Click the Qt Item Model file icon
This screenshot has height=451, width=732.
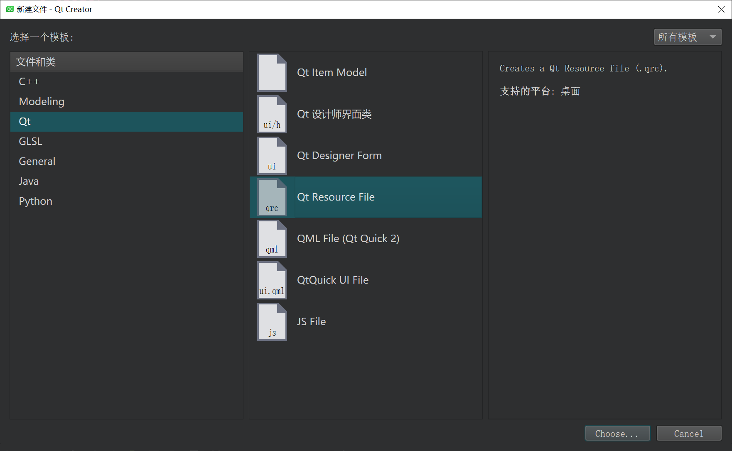coord(272,73)
